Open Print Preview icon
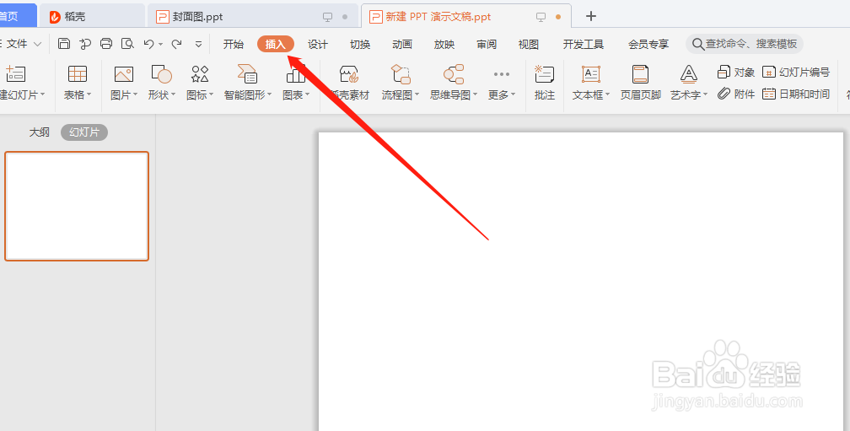The image size is (850, 431). point(127,44)
